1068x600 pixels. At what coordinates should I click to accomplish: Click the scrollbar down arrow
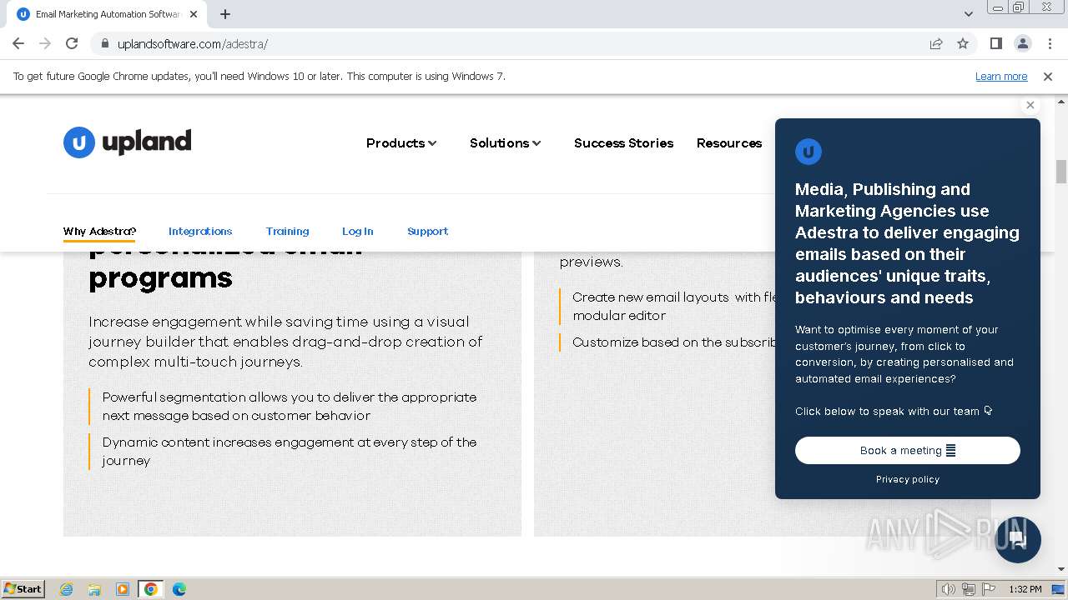(1061, 569)
